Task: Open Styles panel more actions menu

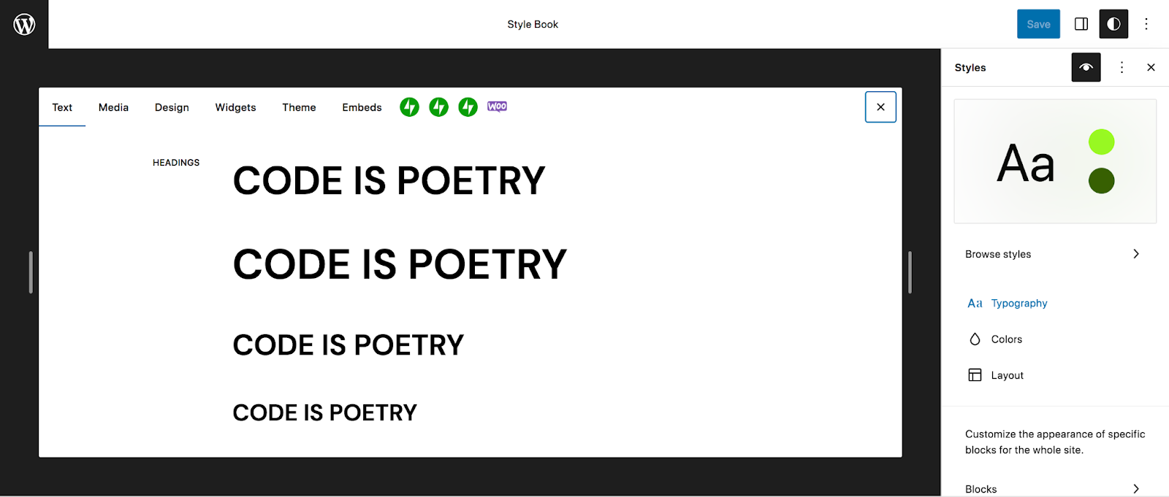Action: [1122, 67]
